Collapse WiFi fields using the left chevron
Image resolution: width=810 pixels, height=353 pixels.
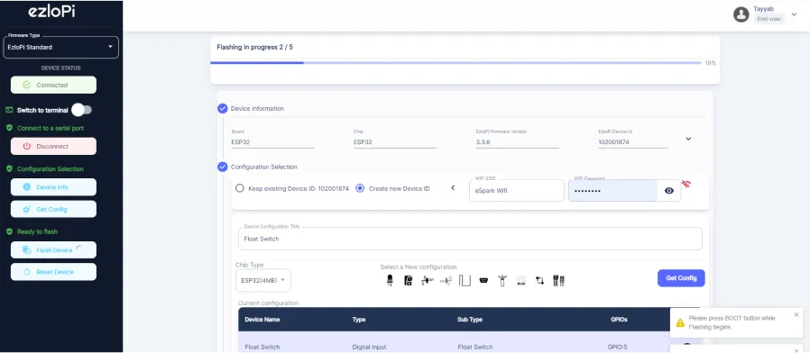[x=453, y=188]
